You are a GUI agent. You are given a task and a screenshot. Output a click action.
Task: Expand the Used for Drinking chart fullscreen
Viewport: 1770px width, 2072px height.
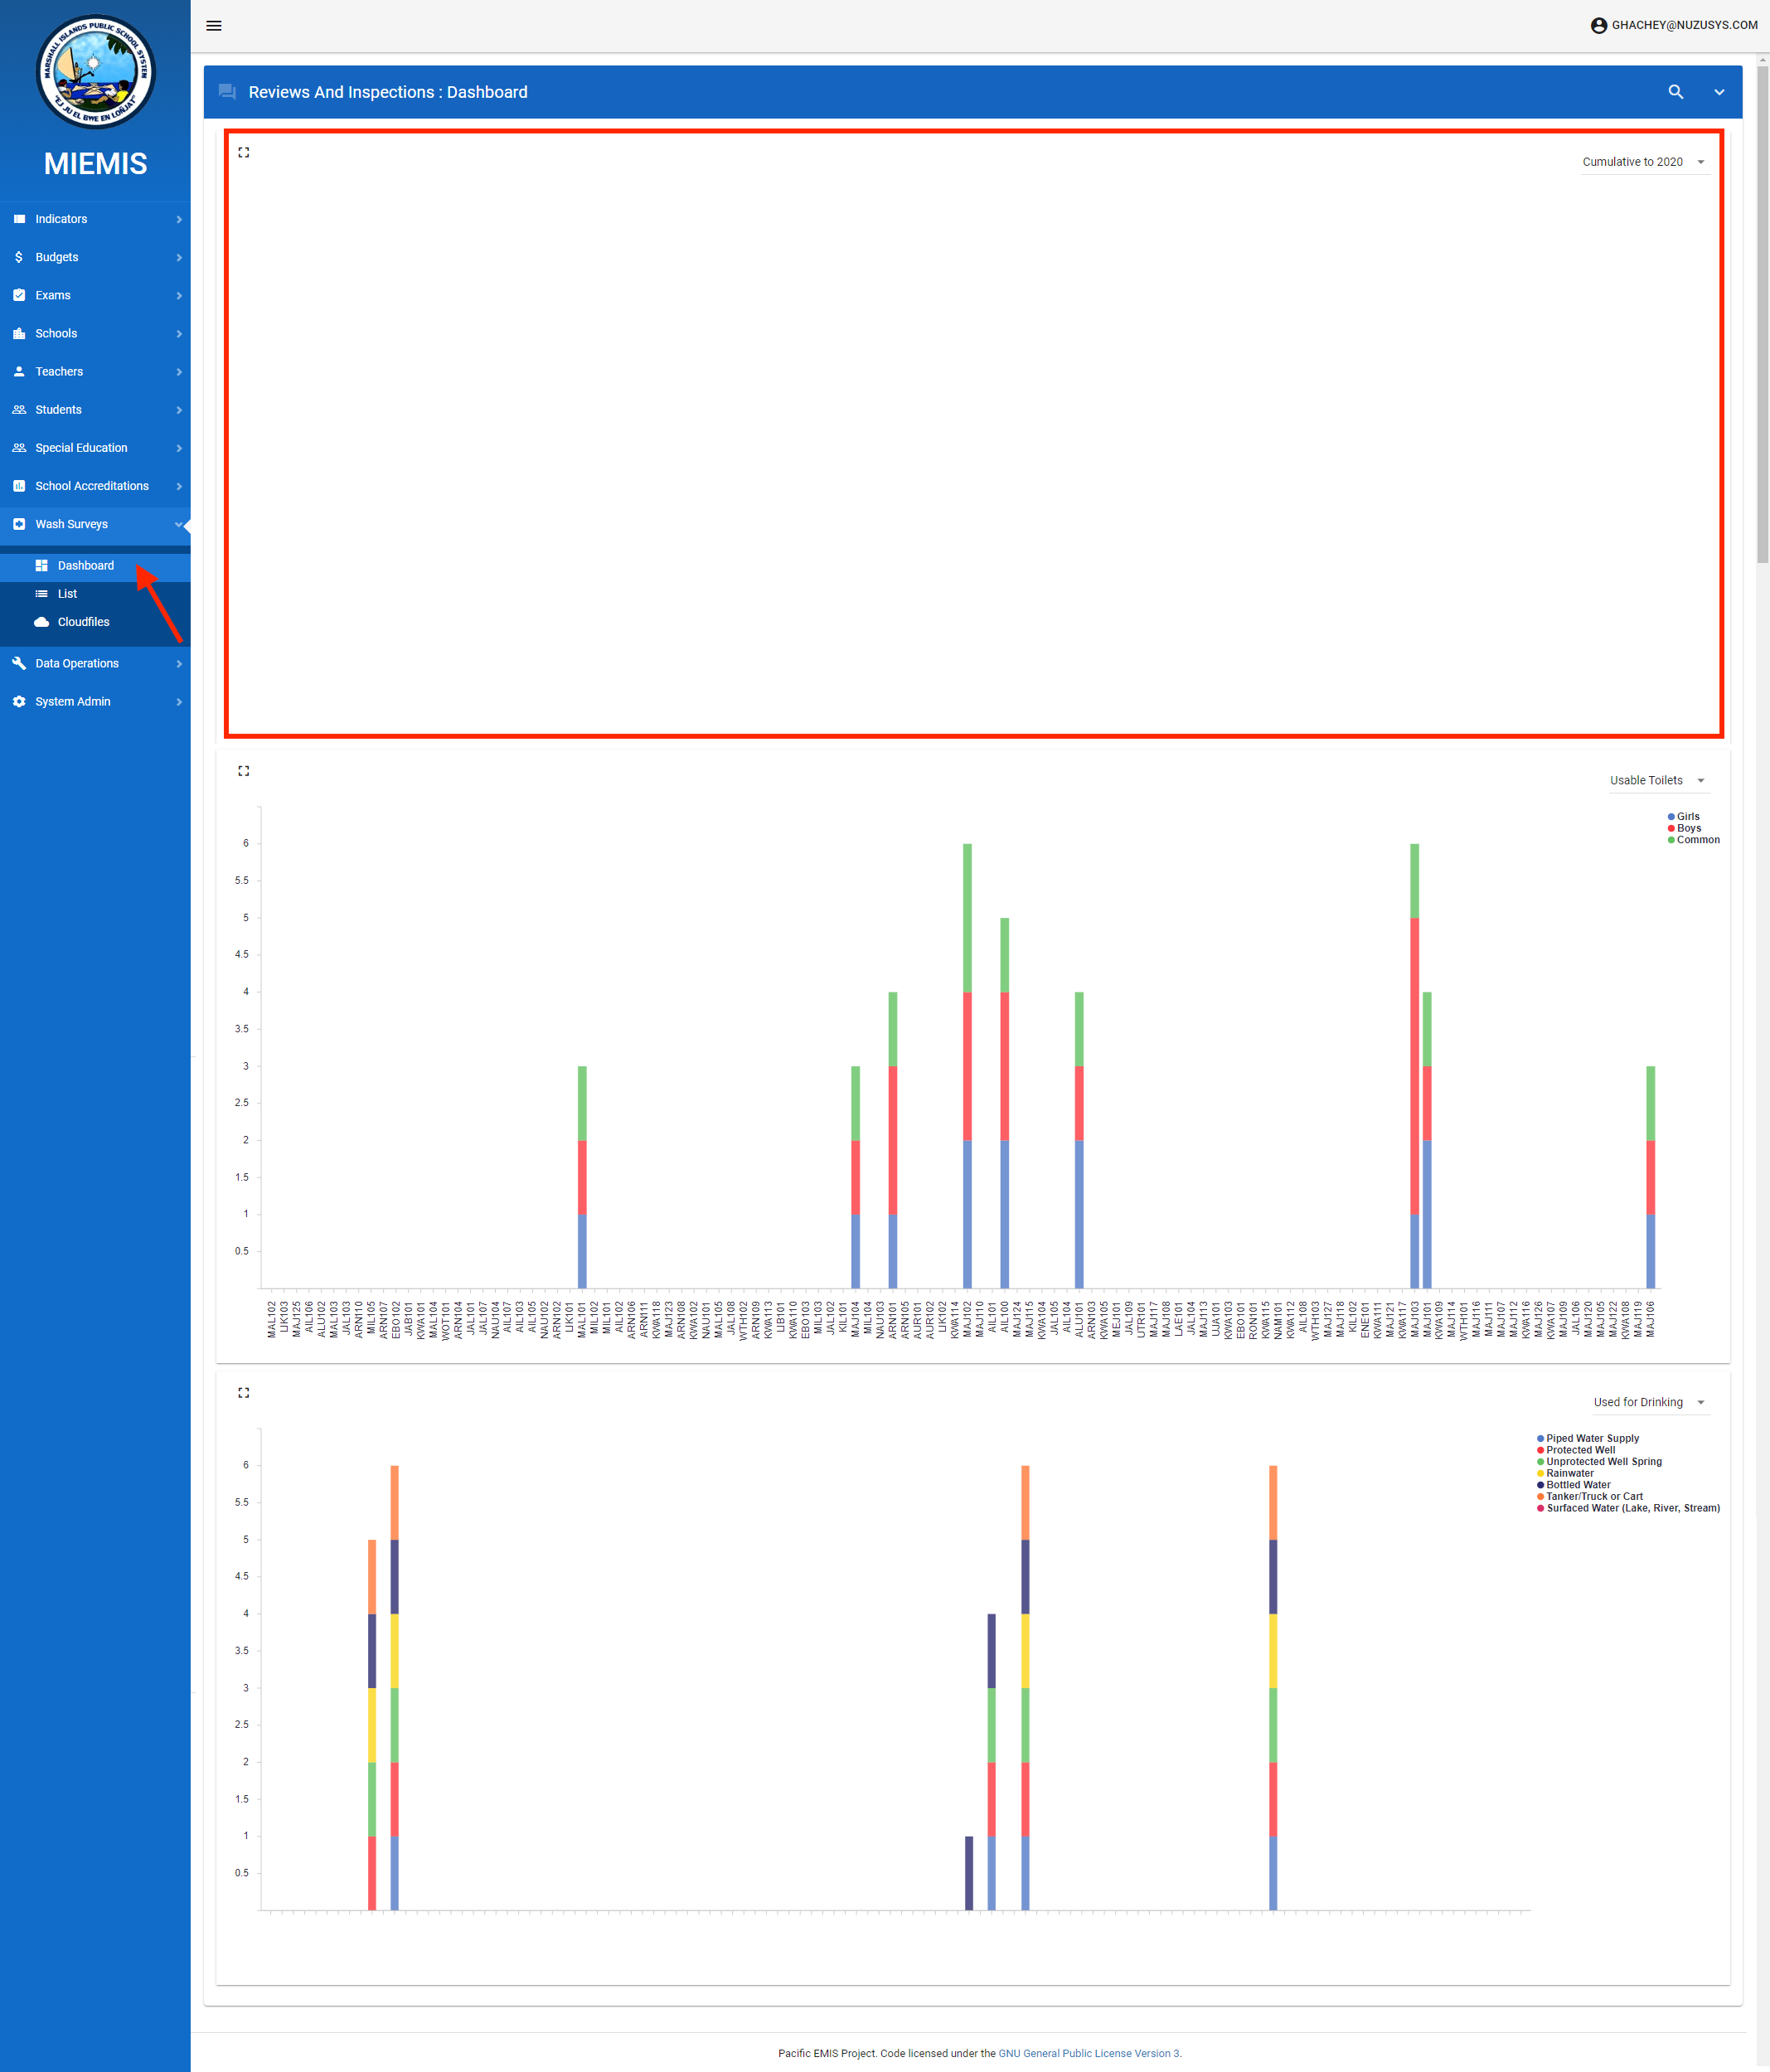[244, 1393]
